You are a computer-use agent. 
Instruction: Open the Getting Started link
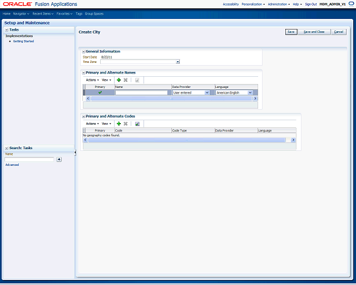tap(23, 41)
